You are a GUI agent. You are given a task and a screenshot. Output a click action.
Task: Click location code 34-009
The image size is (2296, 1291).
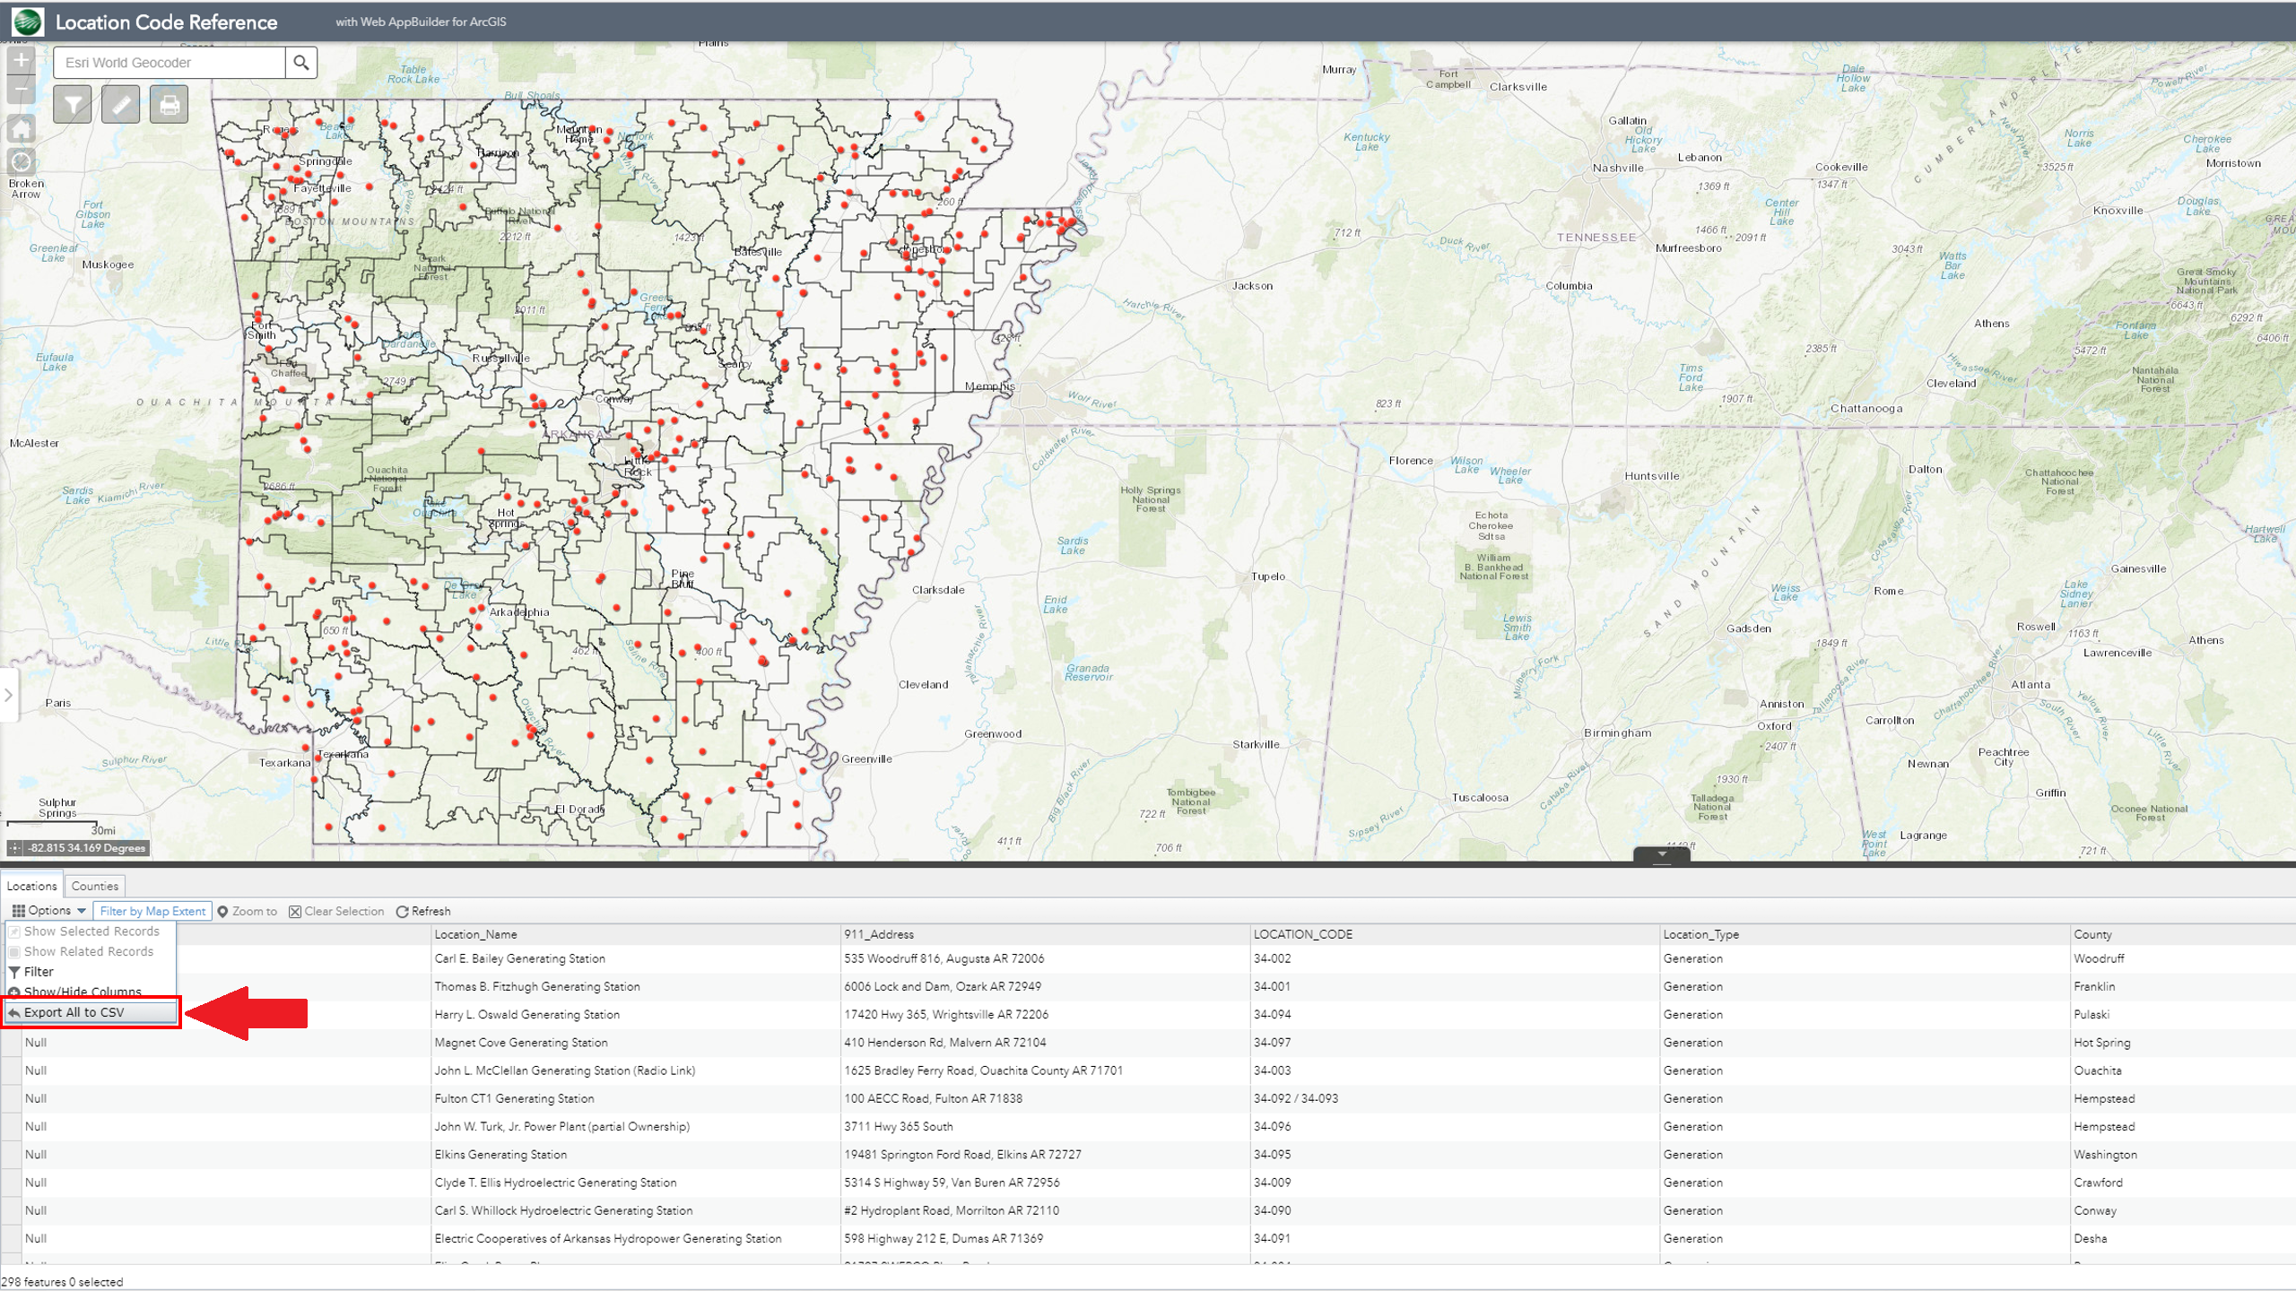point(1272,1183)
